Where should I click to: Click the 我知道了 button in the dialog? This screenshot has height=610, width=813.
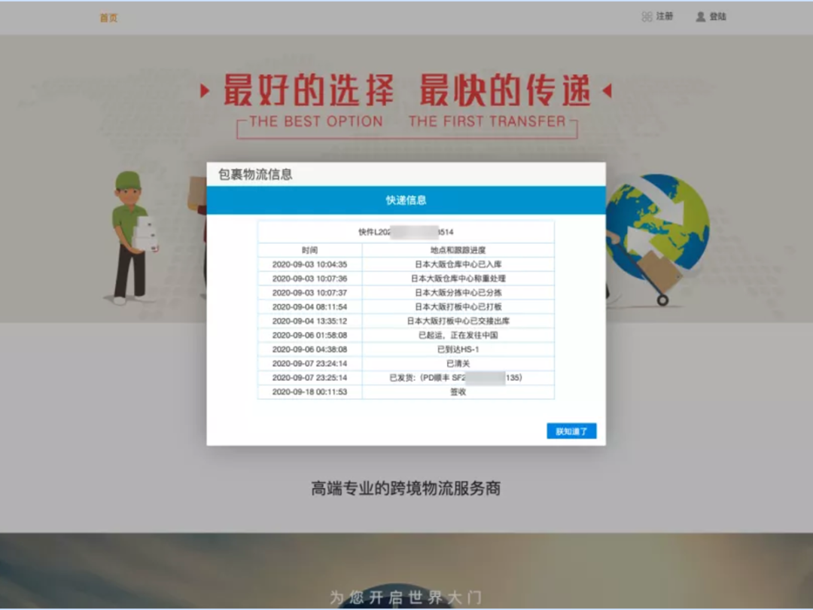click(571, 431)
